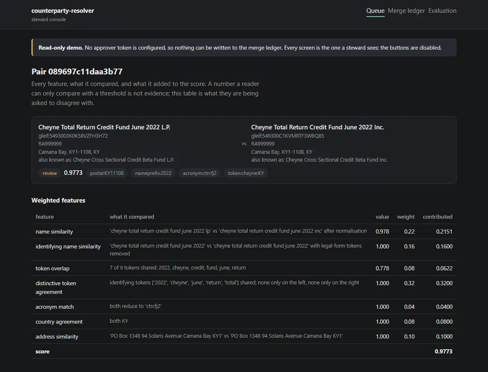Select the acronym match row label
The image size is (488, 372).
[55, 307]
